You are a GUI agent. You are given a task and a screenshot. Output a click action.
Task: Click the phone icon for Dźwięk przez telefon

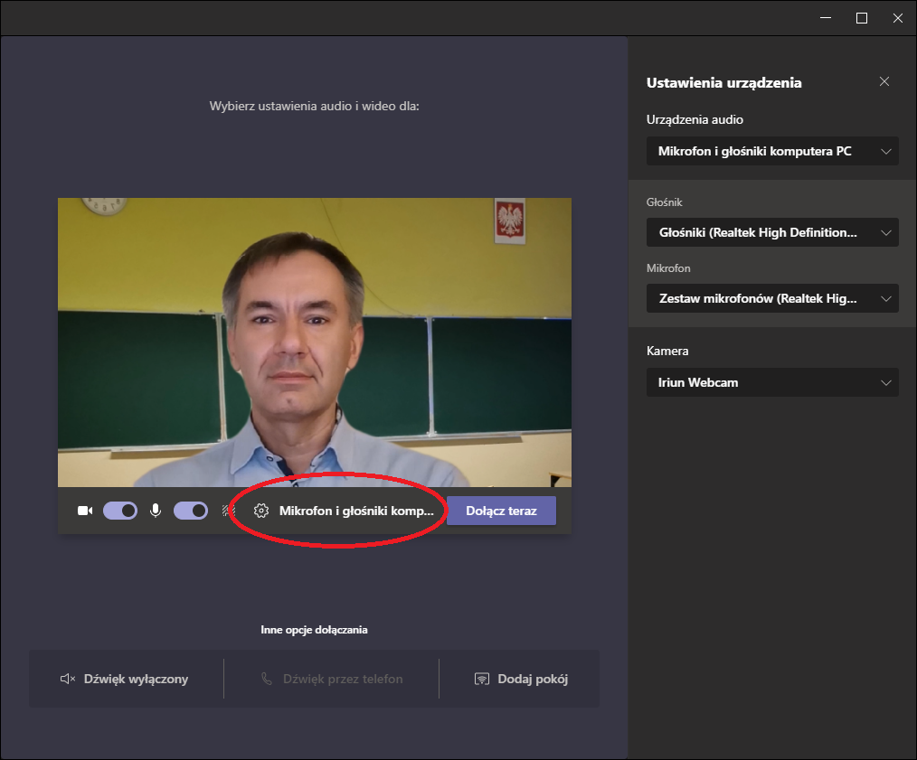tap(267, 679)
